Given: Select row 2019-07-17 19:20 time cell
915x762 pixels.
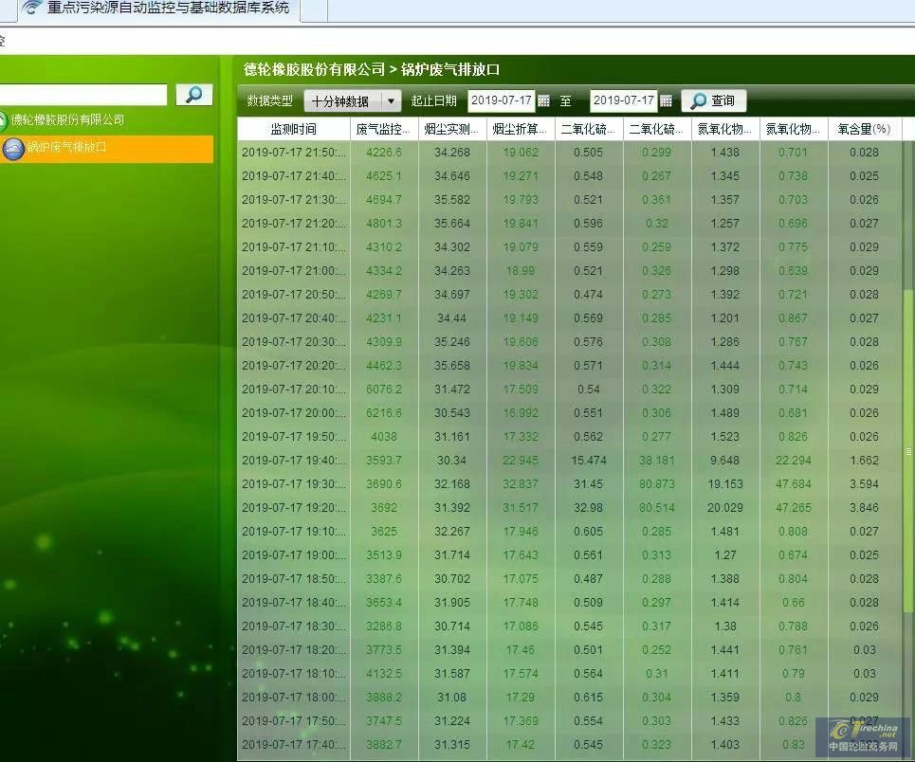Looking at the screenshot, I should click(294, 508).
